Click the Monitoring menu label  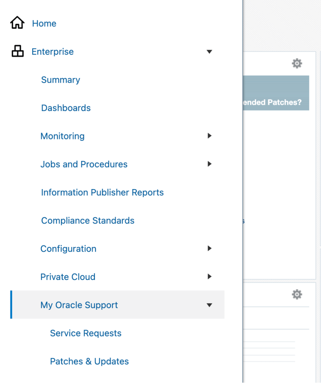coord(62,136)
